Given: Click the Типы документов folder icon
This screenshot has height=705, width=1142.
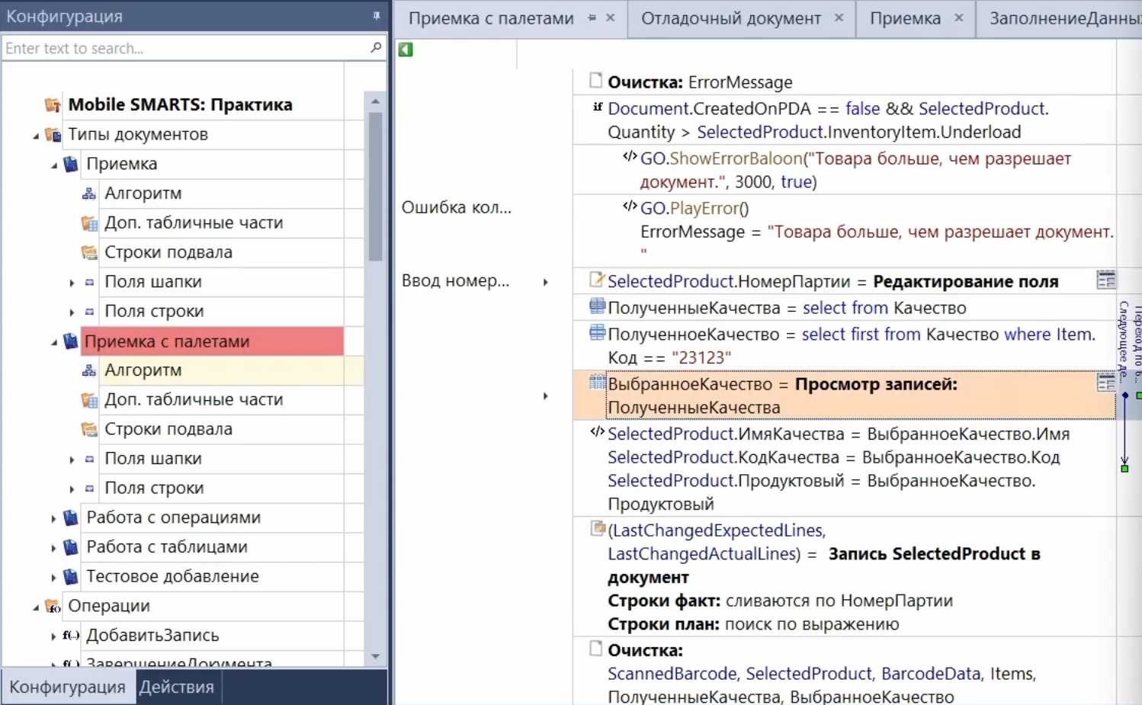Looking at the screenshot, I should (x=53, y=134).
